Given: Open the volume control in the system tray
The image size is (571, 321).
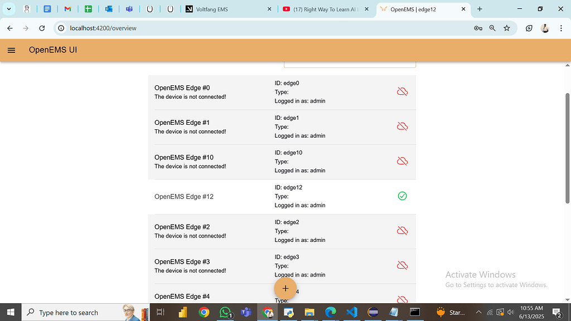Looking at the screenshot, I should [510, 312].
